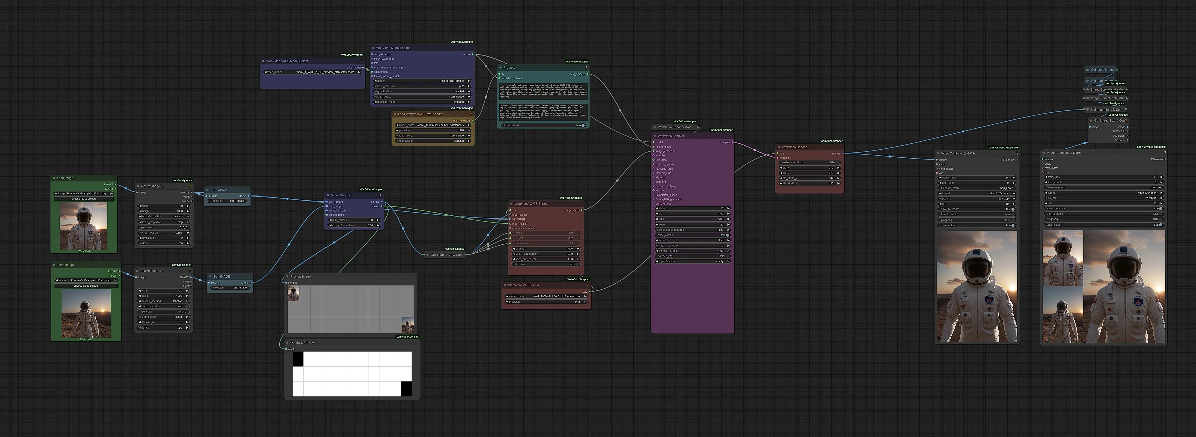The image size is (1196, 437).
Task: Open attention_mode dropdown in WanVideo Model Loader
Action: coord(422,102)
